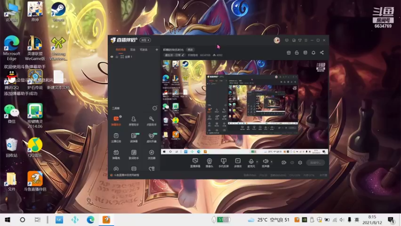Toggle preview eye icon near settings gear

pos(292,162)
